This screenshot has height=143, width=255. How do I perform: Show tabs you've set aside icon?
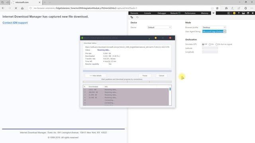(x=3, y=2)
